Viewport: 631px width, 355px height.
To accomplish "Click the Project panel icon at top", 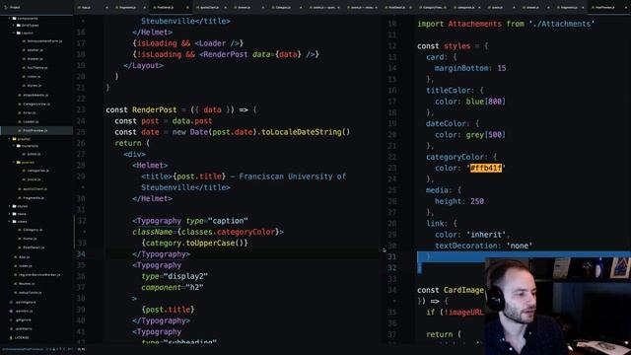I will click(6, 7).
